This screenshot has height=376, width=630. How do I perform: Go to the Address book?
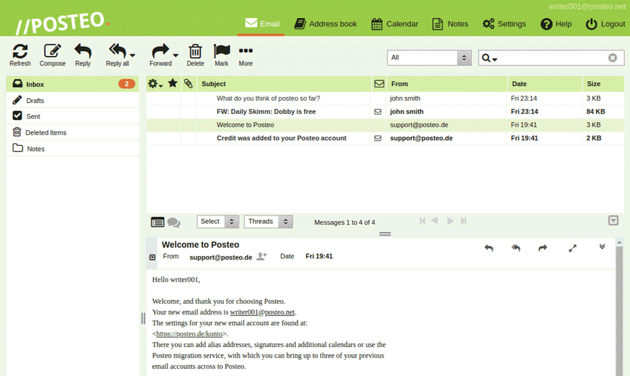326,24
